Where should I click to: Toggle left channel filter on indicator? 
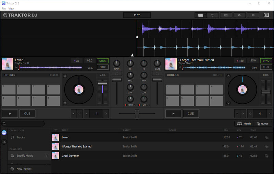tap(126, 105)
